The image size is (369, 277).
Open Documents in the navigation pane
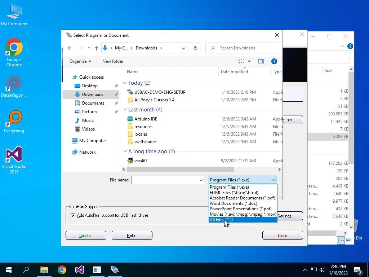pos(93,103)
